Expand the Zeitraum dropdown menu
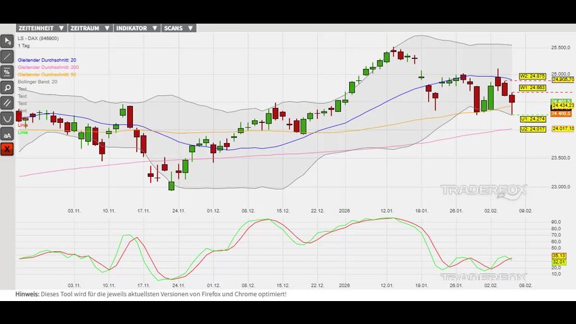 coord(89,28)
